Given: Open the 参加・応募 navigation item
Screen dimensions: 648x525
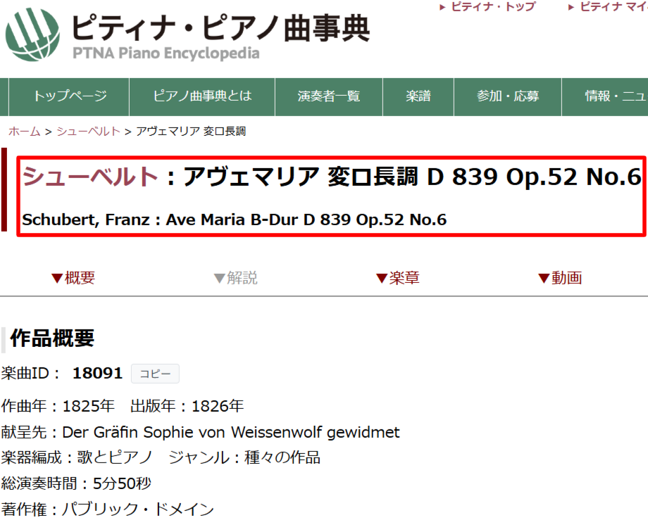Looking at the screenshot, I should pos(506,96).
